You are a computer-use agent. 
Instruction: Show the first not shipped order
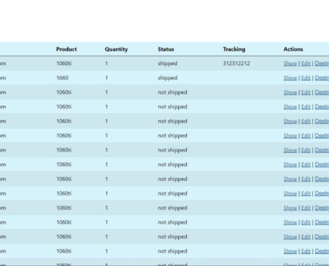click(290, 92)
